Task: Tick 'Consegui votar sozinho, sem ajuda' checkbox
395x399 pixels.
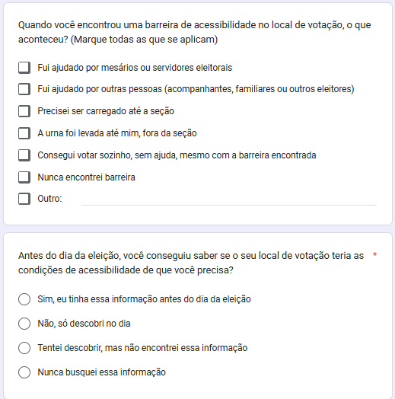Action: pyautogui.click(x=24, y=155)
